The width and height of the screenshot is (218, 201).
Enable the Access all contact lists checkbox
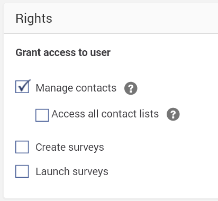coord(42,115)
